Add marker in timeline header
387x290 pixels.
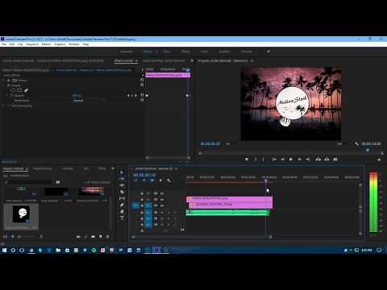point(160,180)
